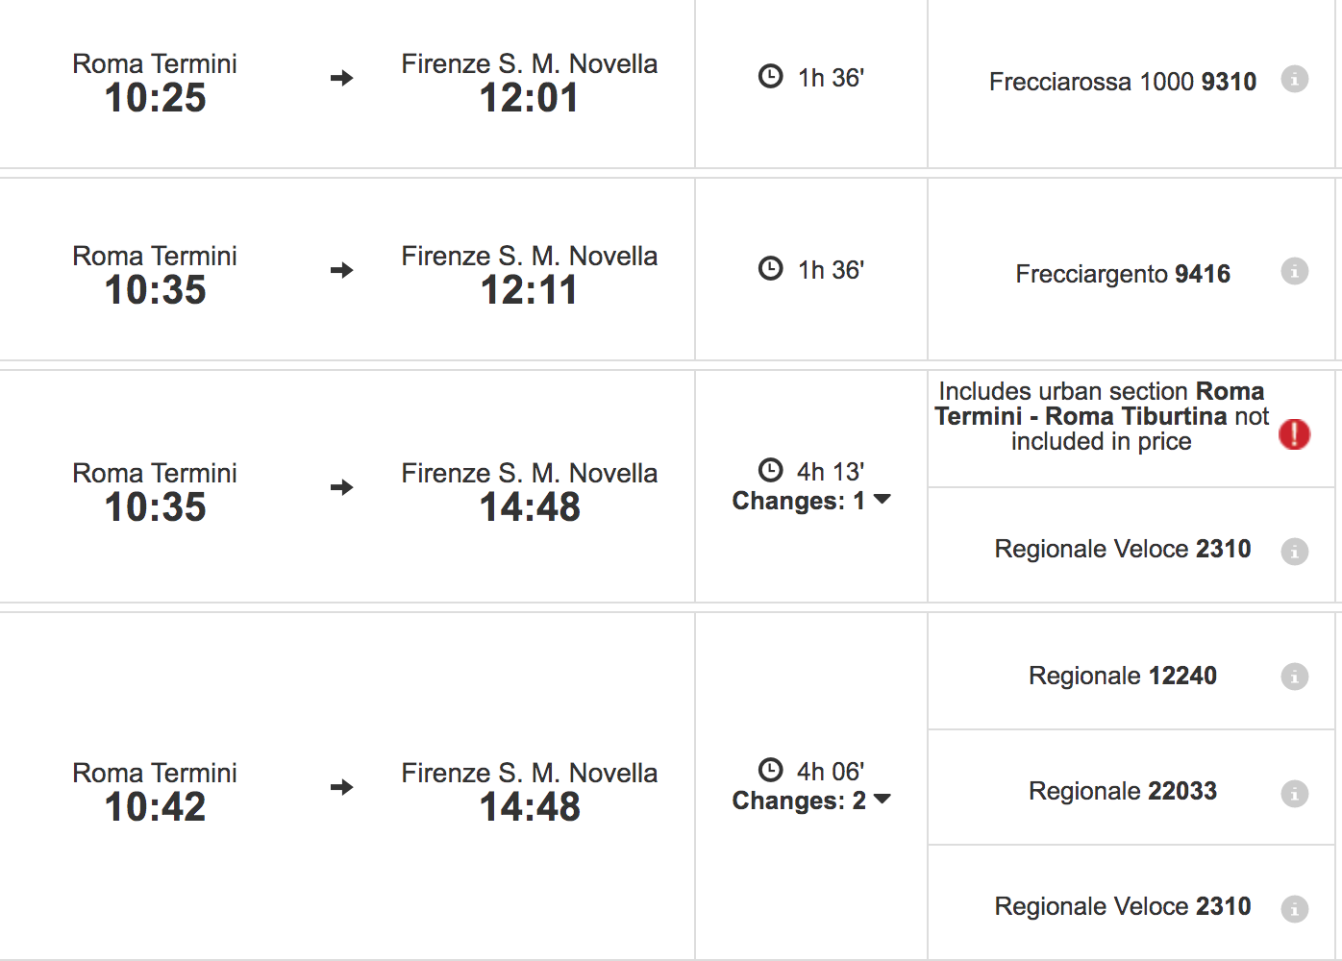Open info icon for Frecciargento 9416
The image size is (1342, 961).
[1294, 271]
